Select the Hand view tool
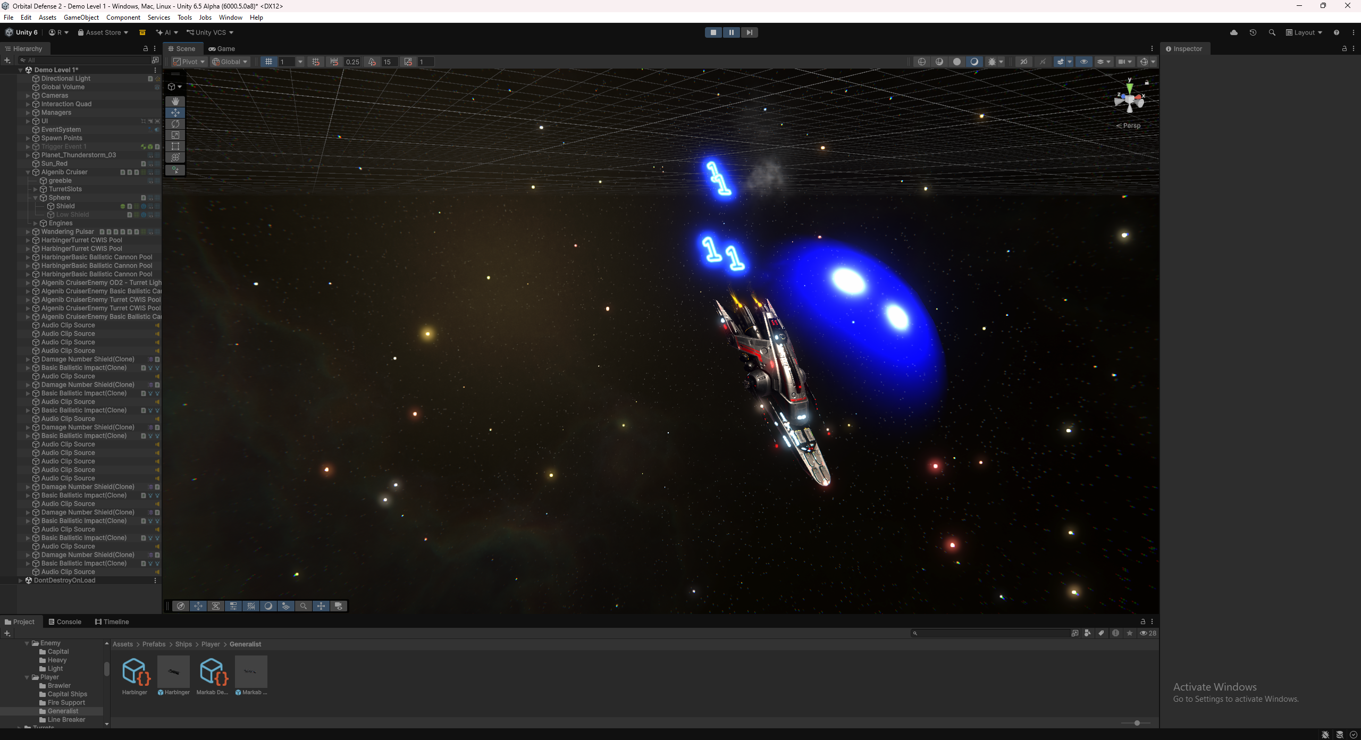This screenshot has width=1361, height=740. click(175, 101)
